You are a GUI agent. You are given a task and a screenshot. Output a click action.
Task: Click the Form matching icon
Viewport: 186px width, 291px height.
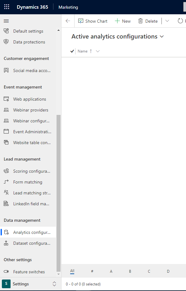click(6, 182)
